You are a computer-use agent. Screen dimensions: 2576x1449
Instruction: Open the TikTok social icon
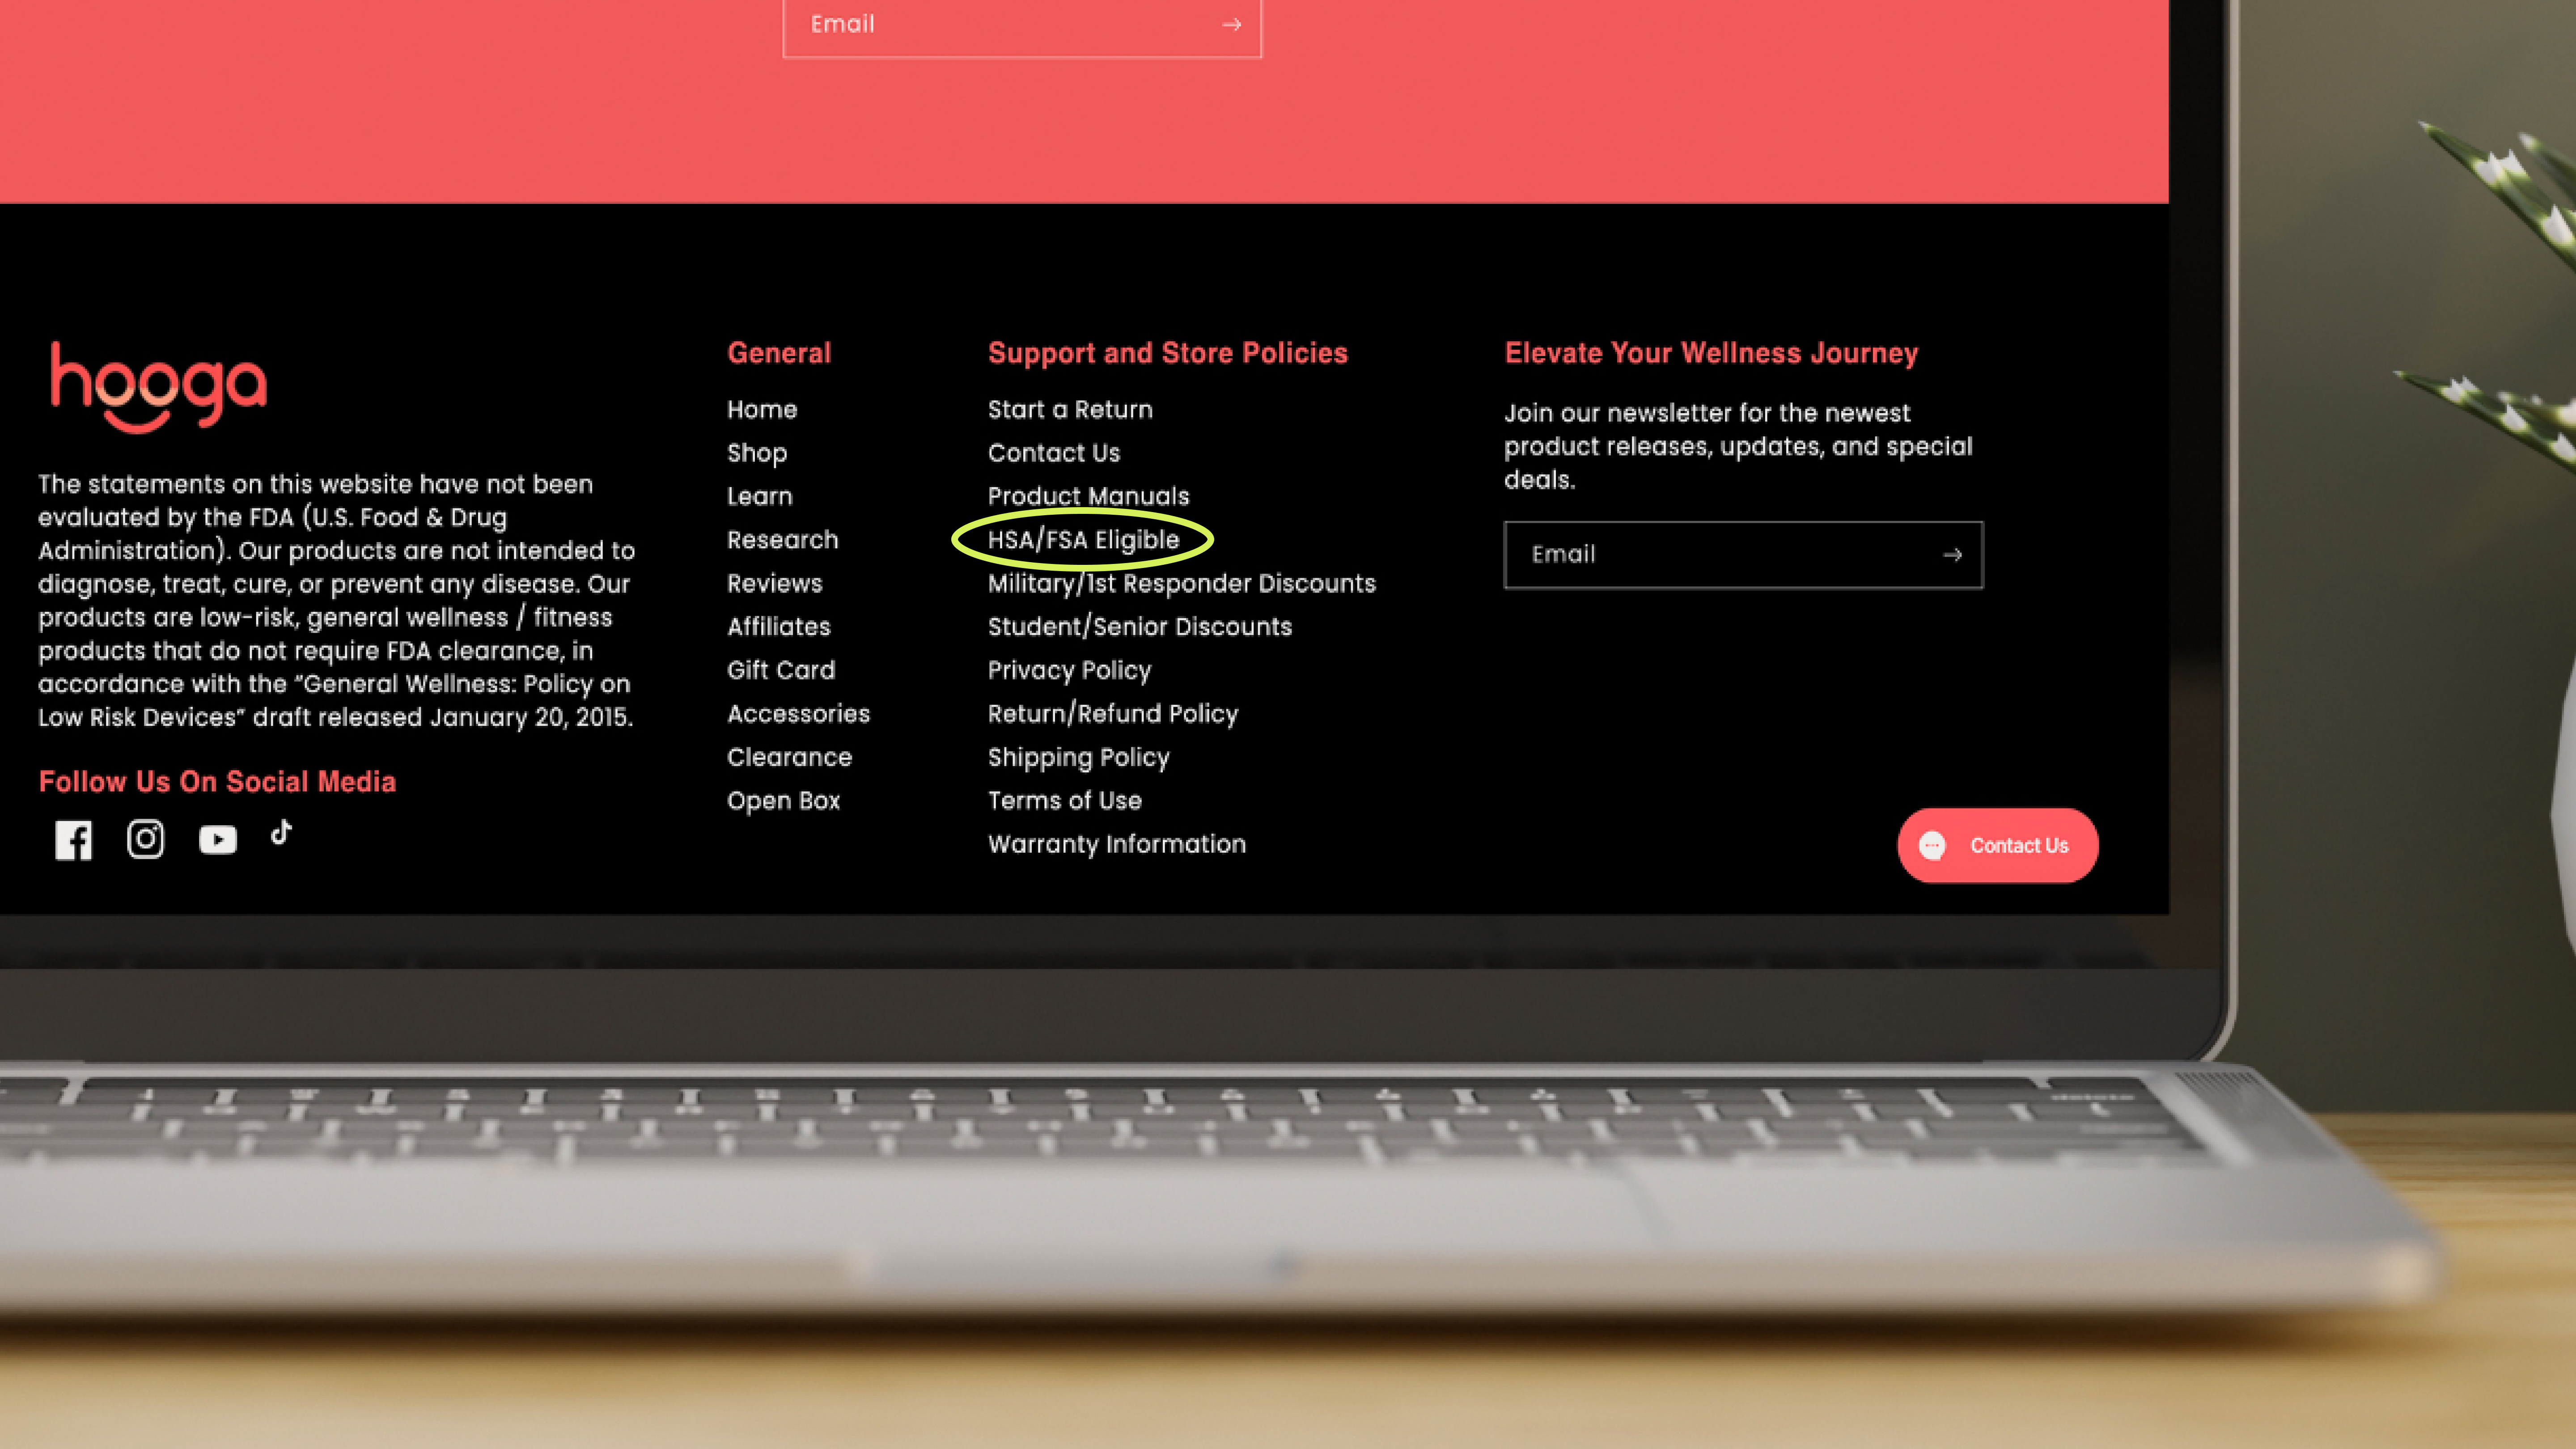coord(282,833)
